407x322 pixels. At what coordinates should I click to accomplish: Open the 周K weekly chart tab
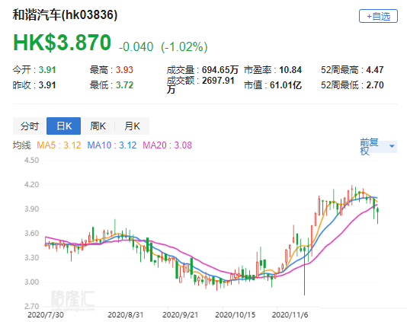click(x=98, y=126)
